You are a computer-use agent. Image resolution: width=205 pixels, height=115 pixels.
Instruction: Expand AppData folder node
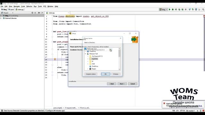(88, 59)
